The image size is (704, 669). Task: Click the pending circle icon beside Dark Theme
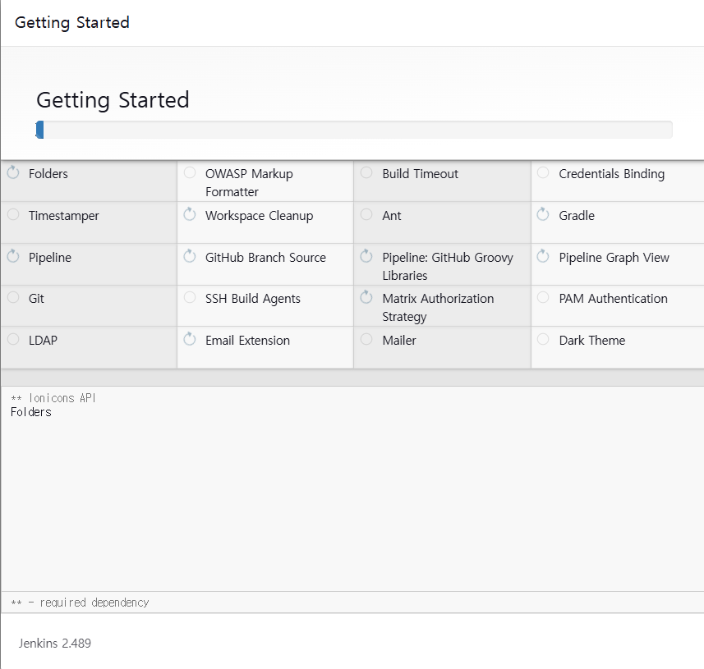click(x=543, y=339)
